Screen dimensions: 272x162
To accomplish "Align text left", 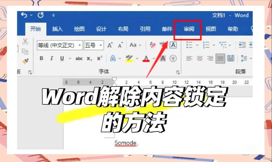I will click(x=189, y=58).
